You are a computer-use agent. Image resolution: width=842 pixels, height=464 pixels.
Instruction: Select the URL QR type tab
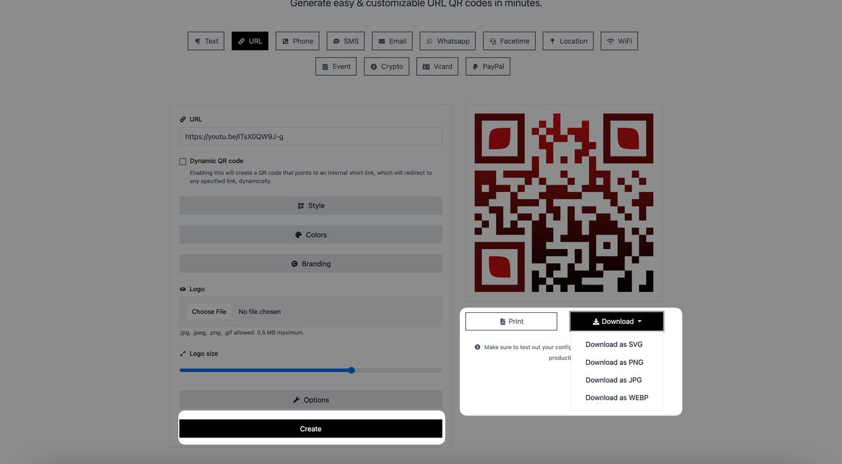tap(250, 41)
